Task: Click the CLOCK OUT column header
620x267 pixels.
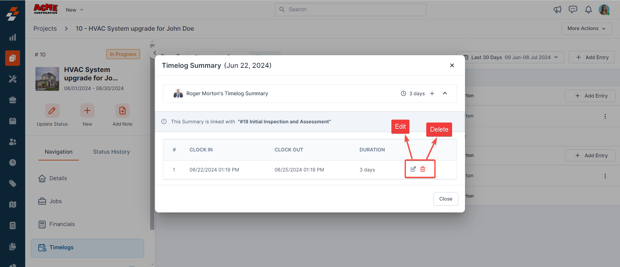Action: 289,150
